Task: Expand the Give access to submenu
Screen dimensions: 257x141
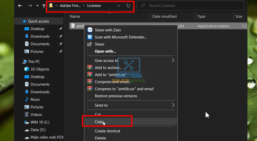Action: pyautogui.click(x=173, y=60)
